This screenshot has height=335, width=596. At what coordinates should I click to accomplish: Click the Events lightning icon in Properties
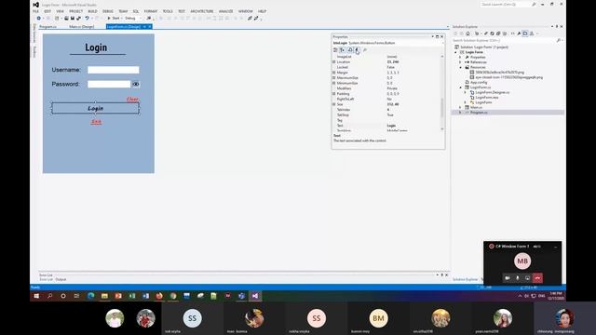(358, 50)
